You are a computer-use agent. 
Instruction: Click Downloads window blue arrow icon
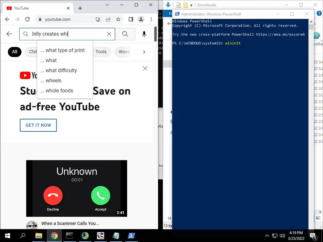168,4
